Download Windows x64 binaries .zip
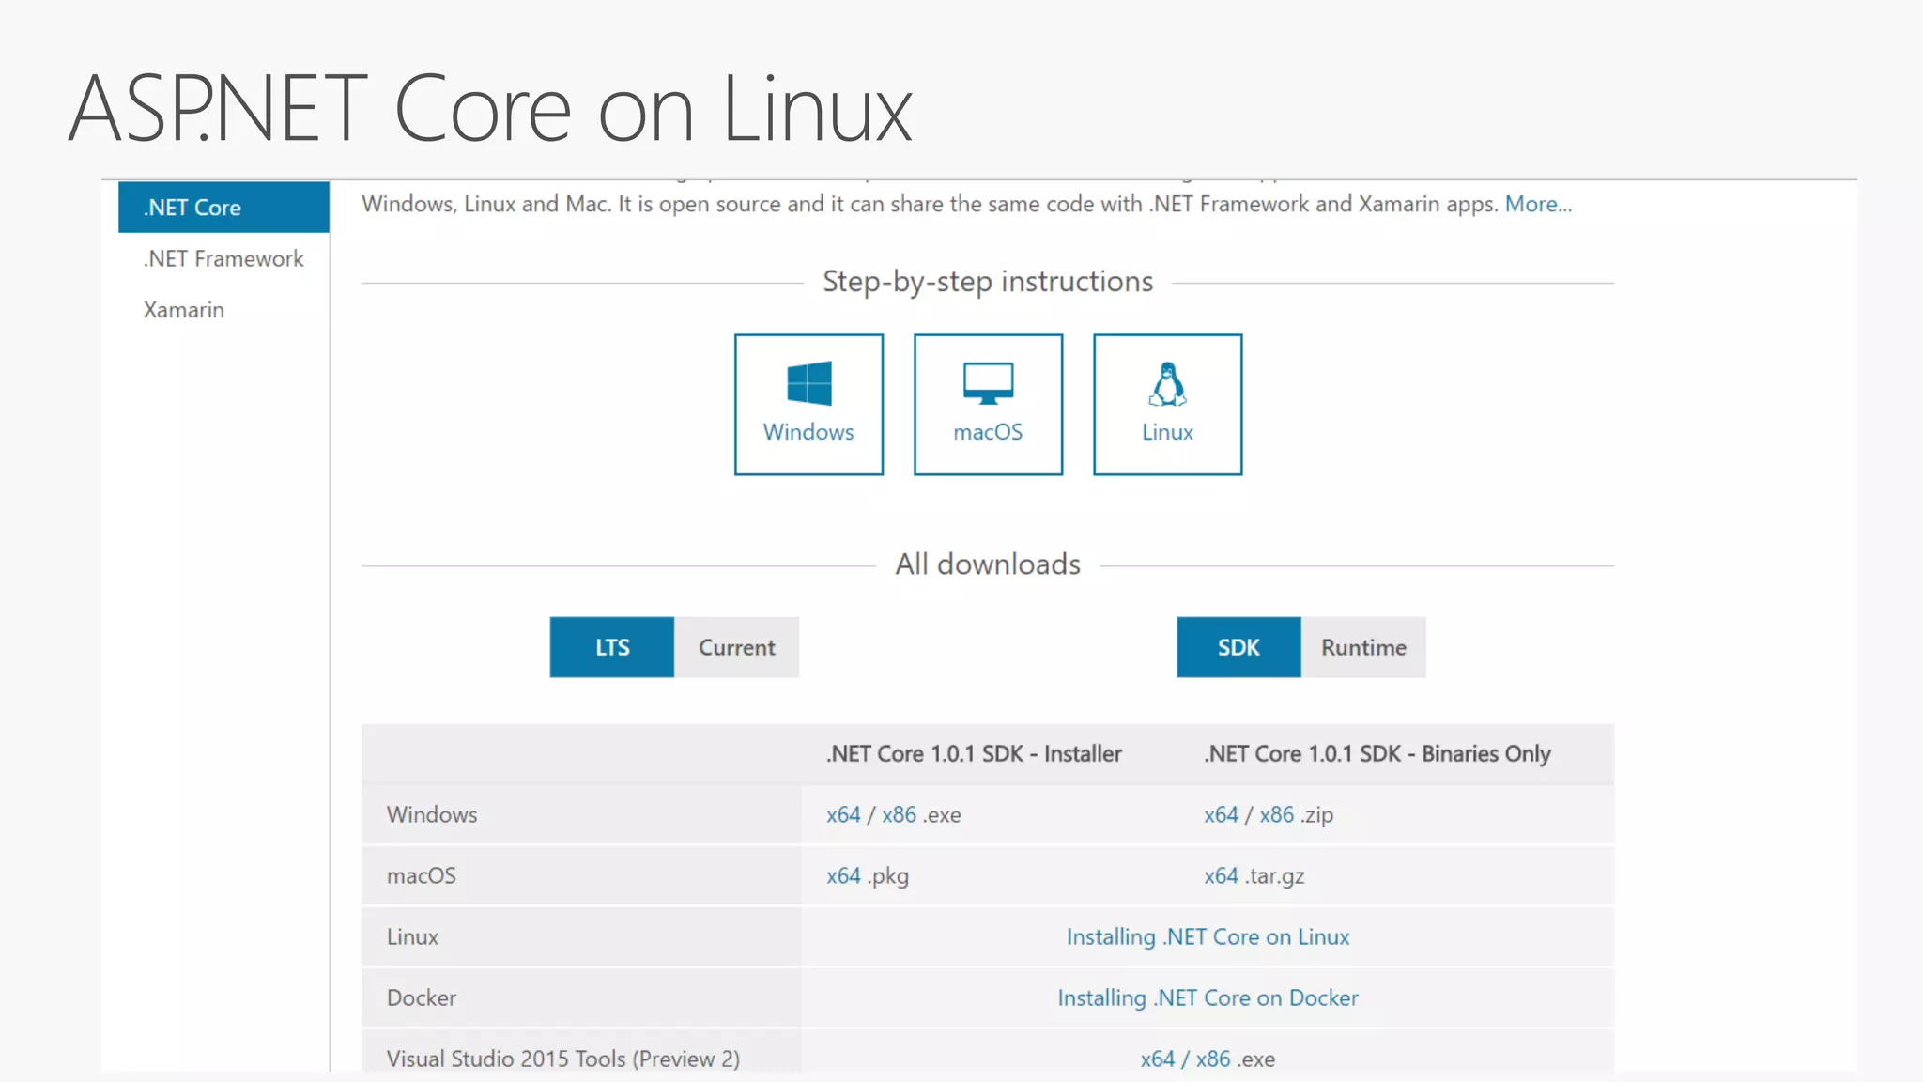This screenshot has height=1082, width=1923. 1221,814
